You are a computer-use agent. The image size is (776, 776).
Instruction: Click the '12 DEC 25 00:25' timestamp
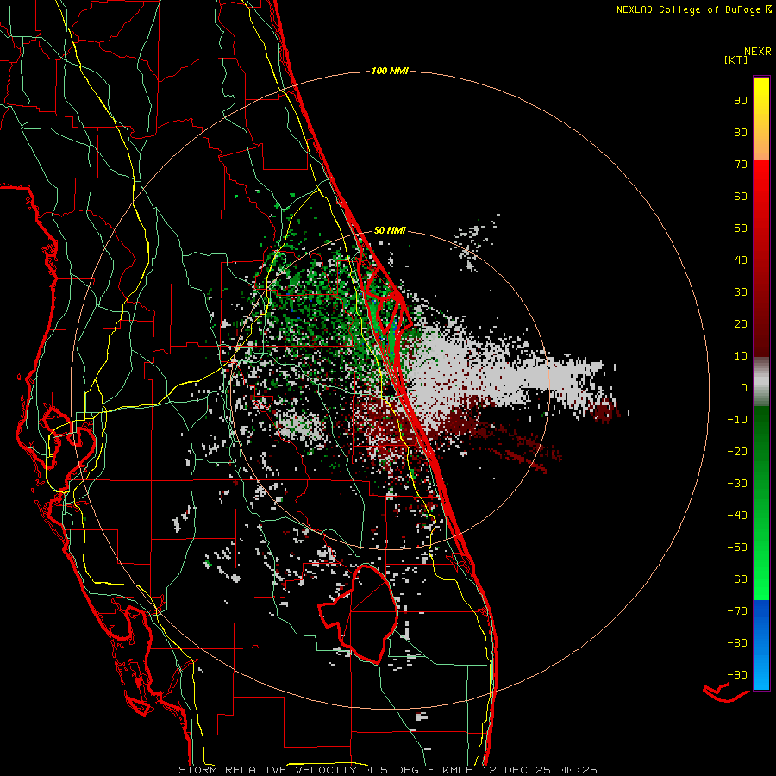[x=539, y=770]
